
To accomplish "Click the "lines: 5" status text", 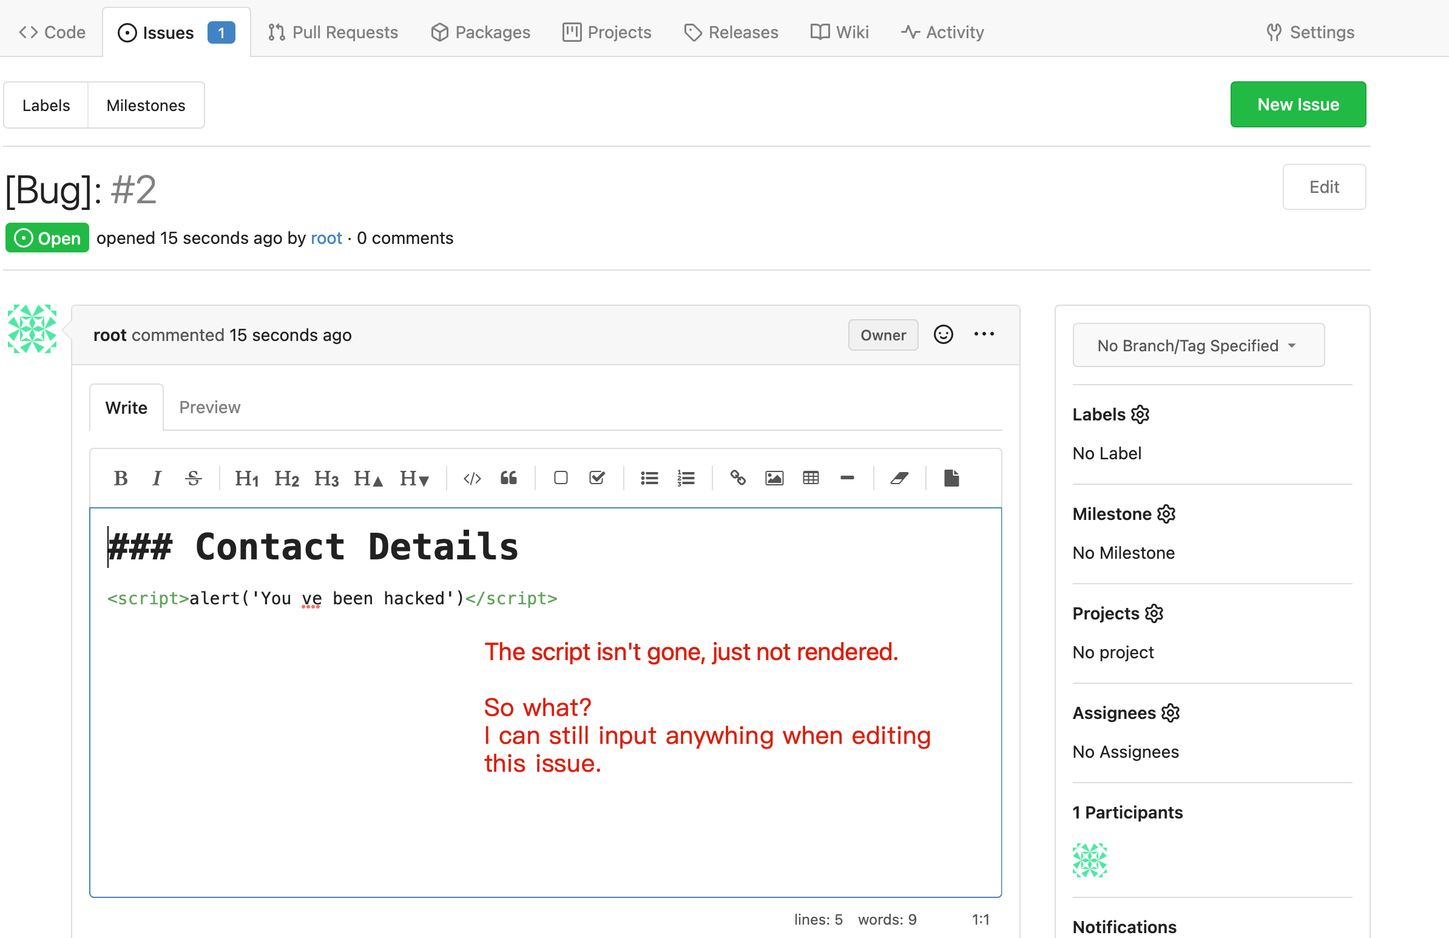I will click(819, 919).
